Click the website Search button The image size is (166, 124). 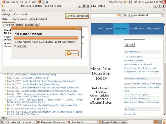coord(129,45)
